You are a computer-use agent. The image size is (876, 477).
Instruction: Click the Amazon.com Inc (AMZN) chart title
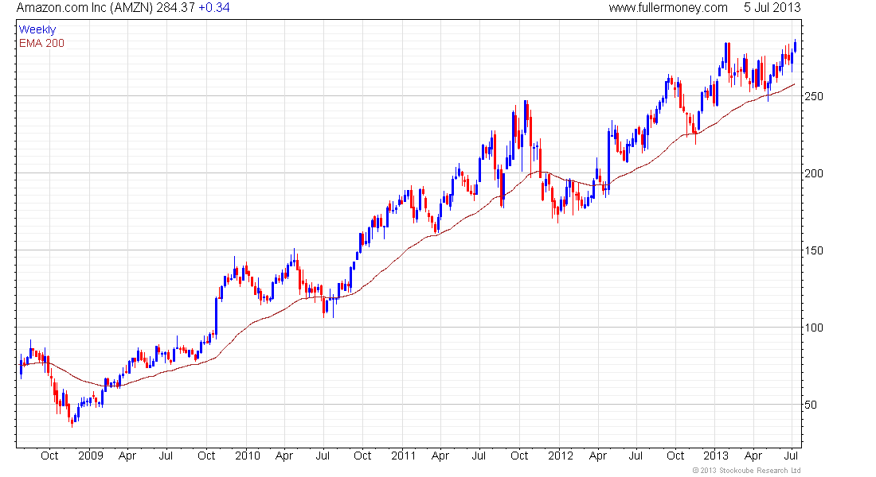84,8
